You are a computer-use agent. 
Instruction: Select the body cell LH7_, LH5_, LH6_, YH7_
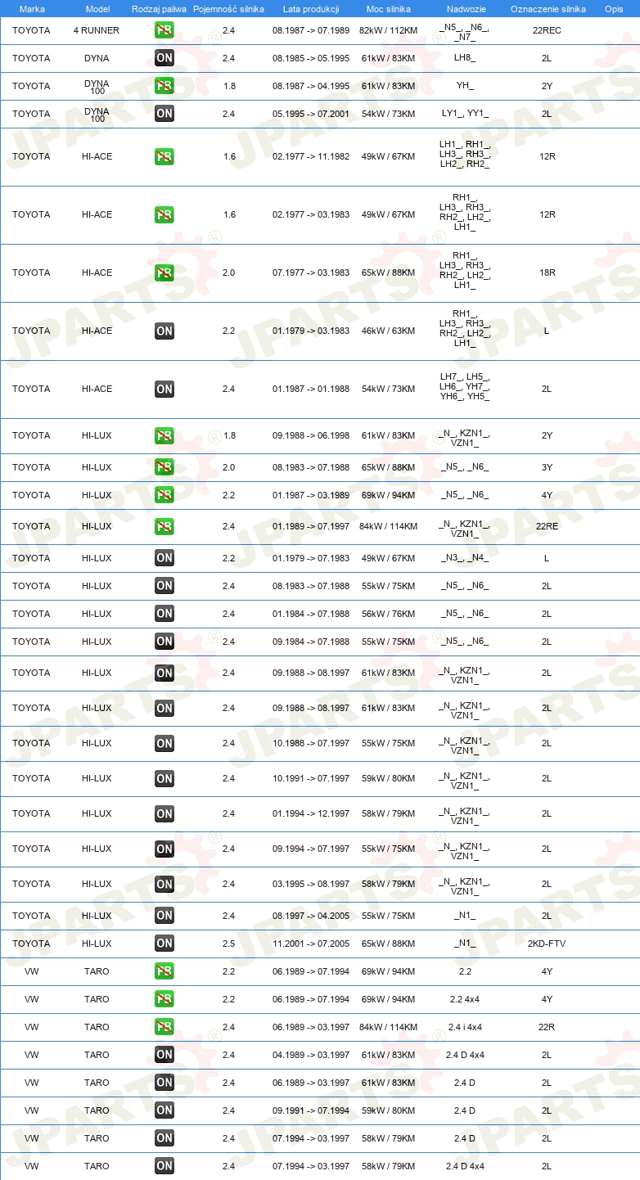(465, 386)
